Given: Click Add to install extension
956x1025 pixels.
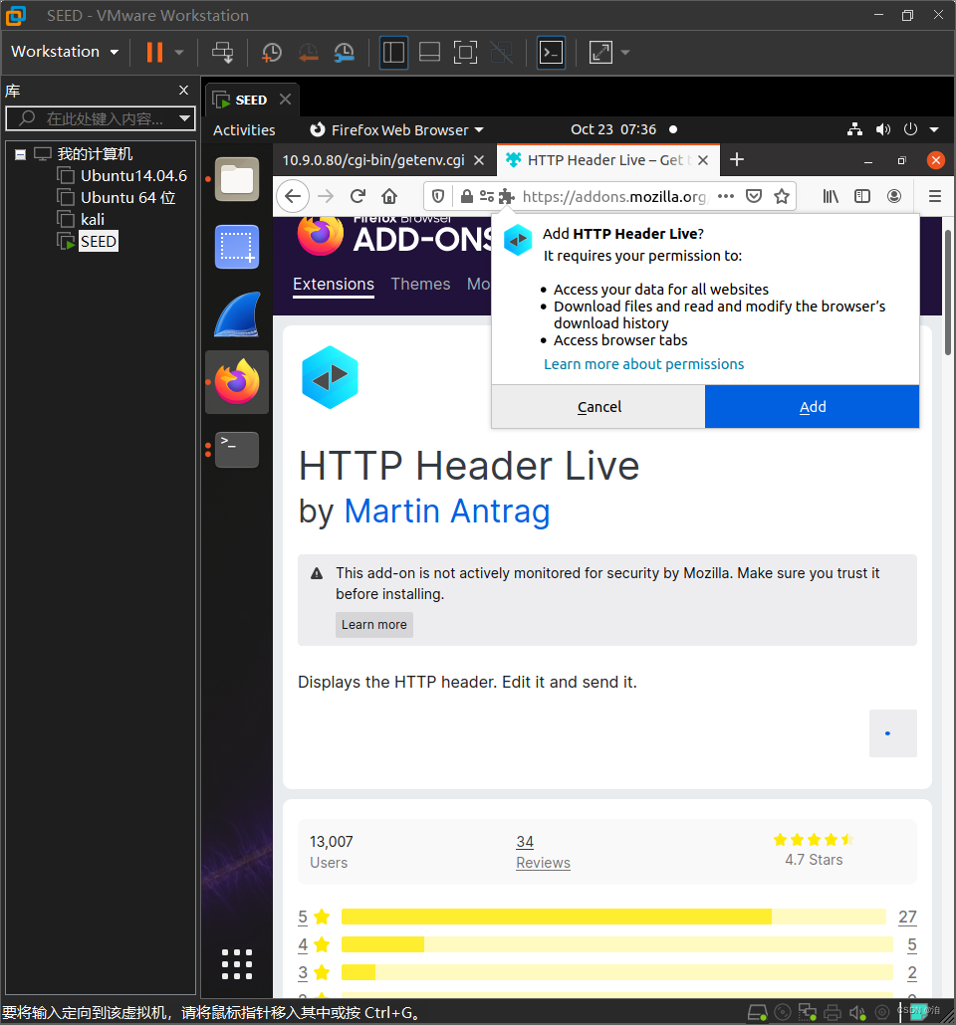Looking at the screenshot, I should point(812,407).
